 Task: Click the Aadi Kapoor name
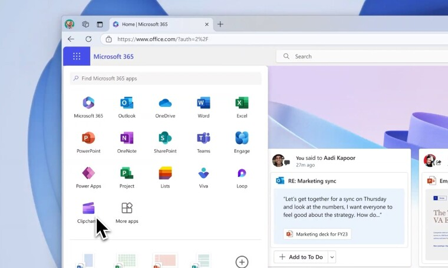340,158
